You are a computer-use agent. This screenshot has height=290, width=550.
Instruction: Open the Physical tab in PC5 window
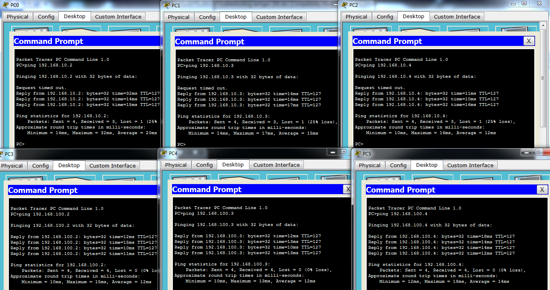pos(369,166)
